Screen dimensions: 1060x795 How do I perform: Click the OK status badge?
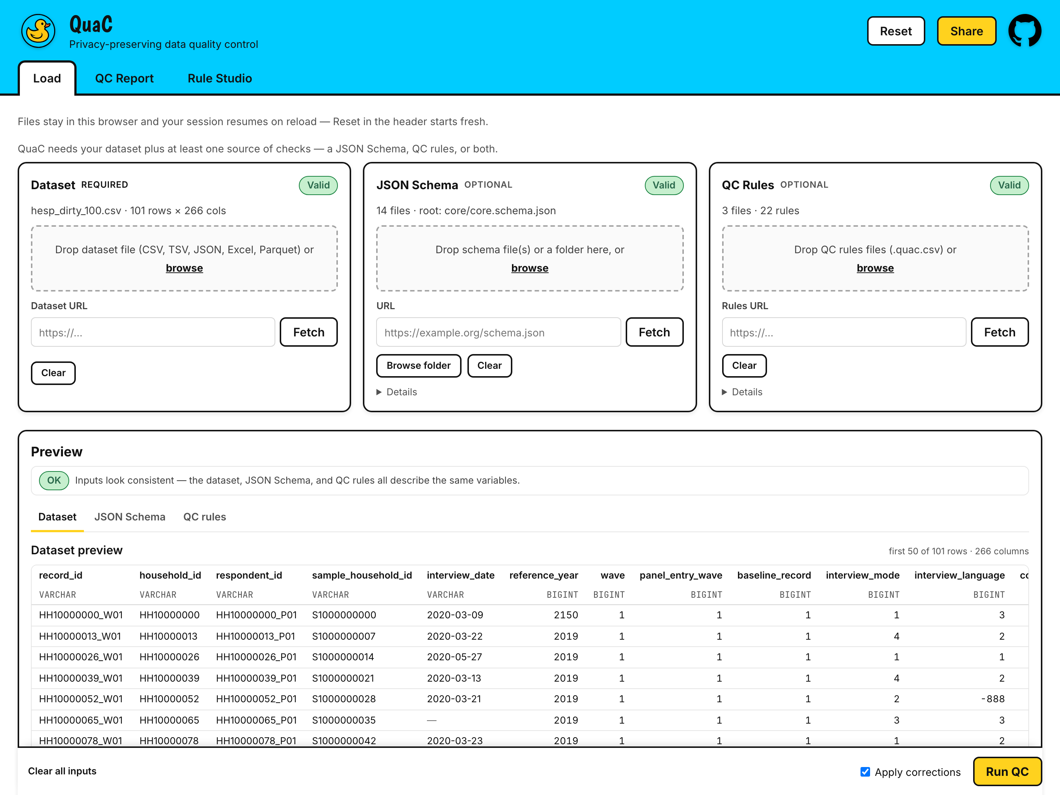click(x=54, y=481)
